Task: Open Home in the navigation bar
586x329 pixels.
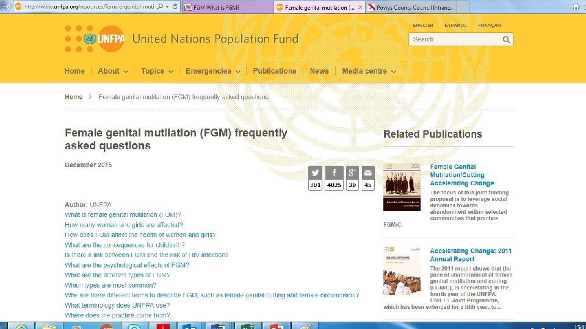Action: pyautogui.click(x=74, y=71)
